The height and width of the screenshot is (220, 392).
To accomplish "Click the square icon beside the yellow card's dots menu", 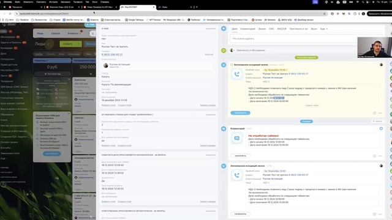I will [374, 113].
